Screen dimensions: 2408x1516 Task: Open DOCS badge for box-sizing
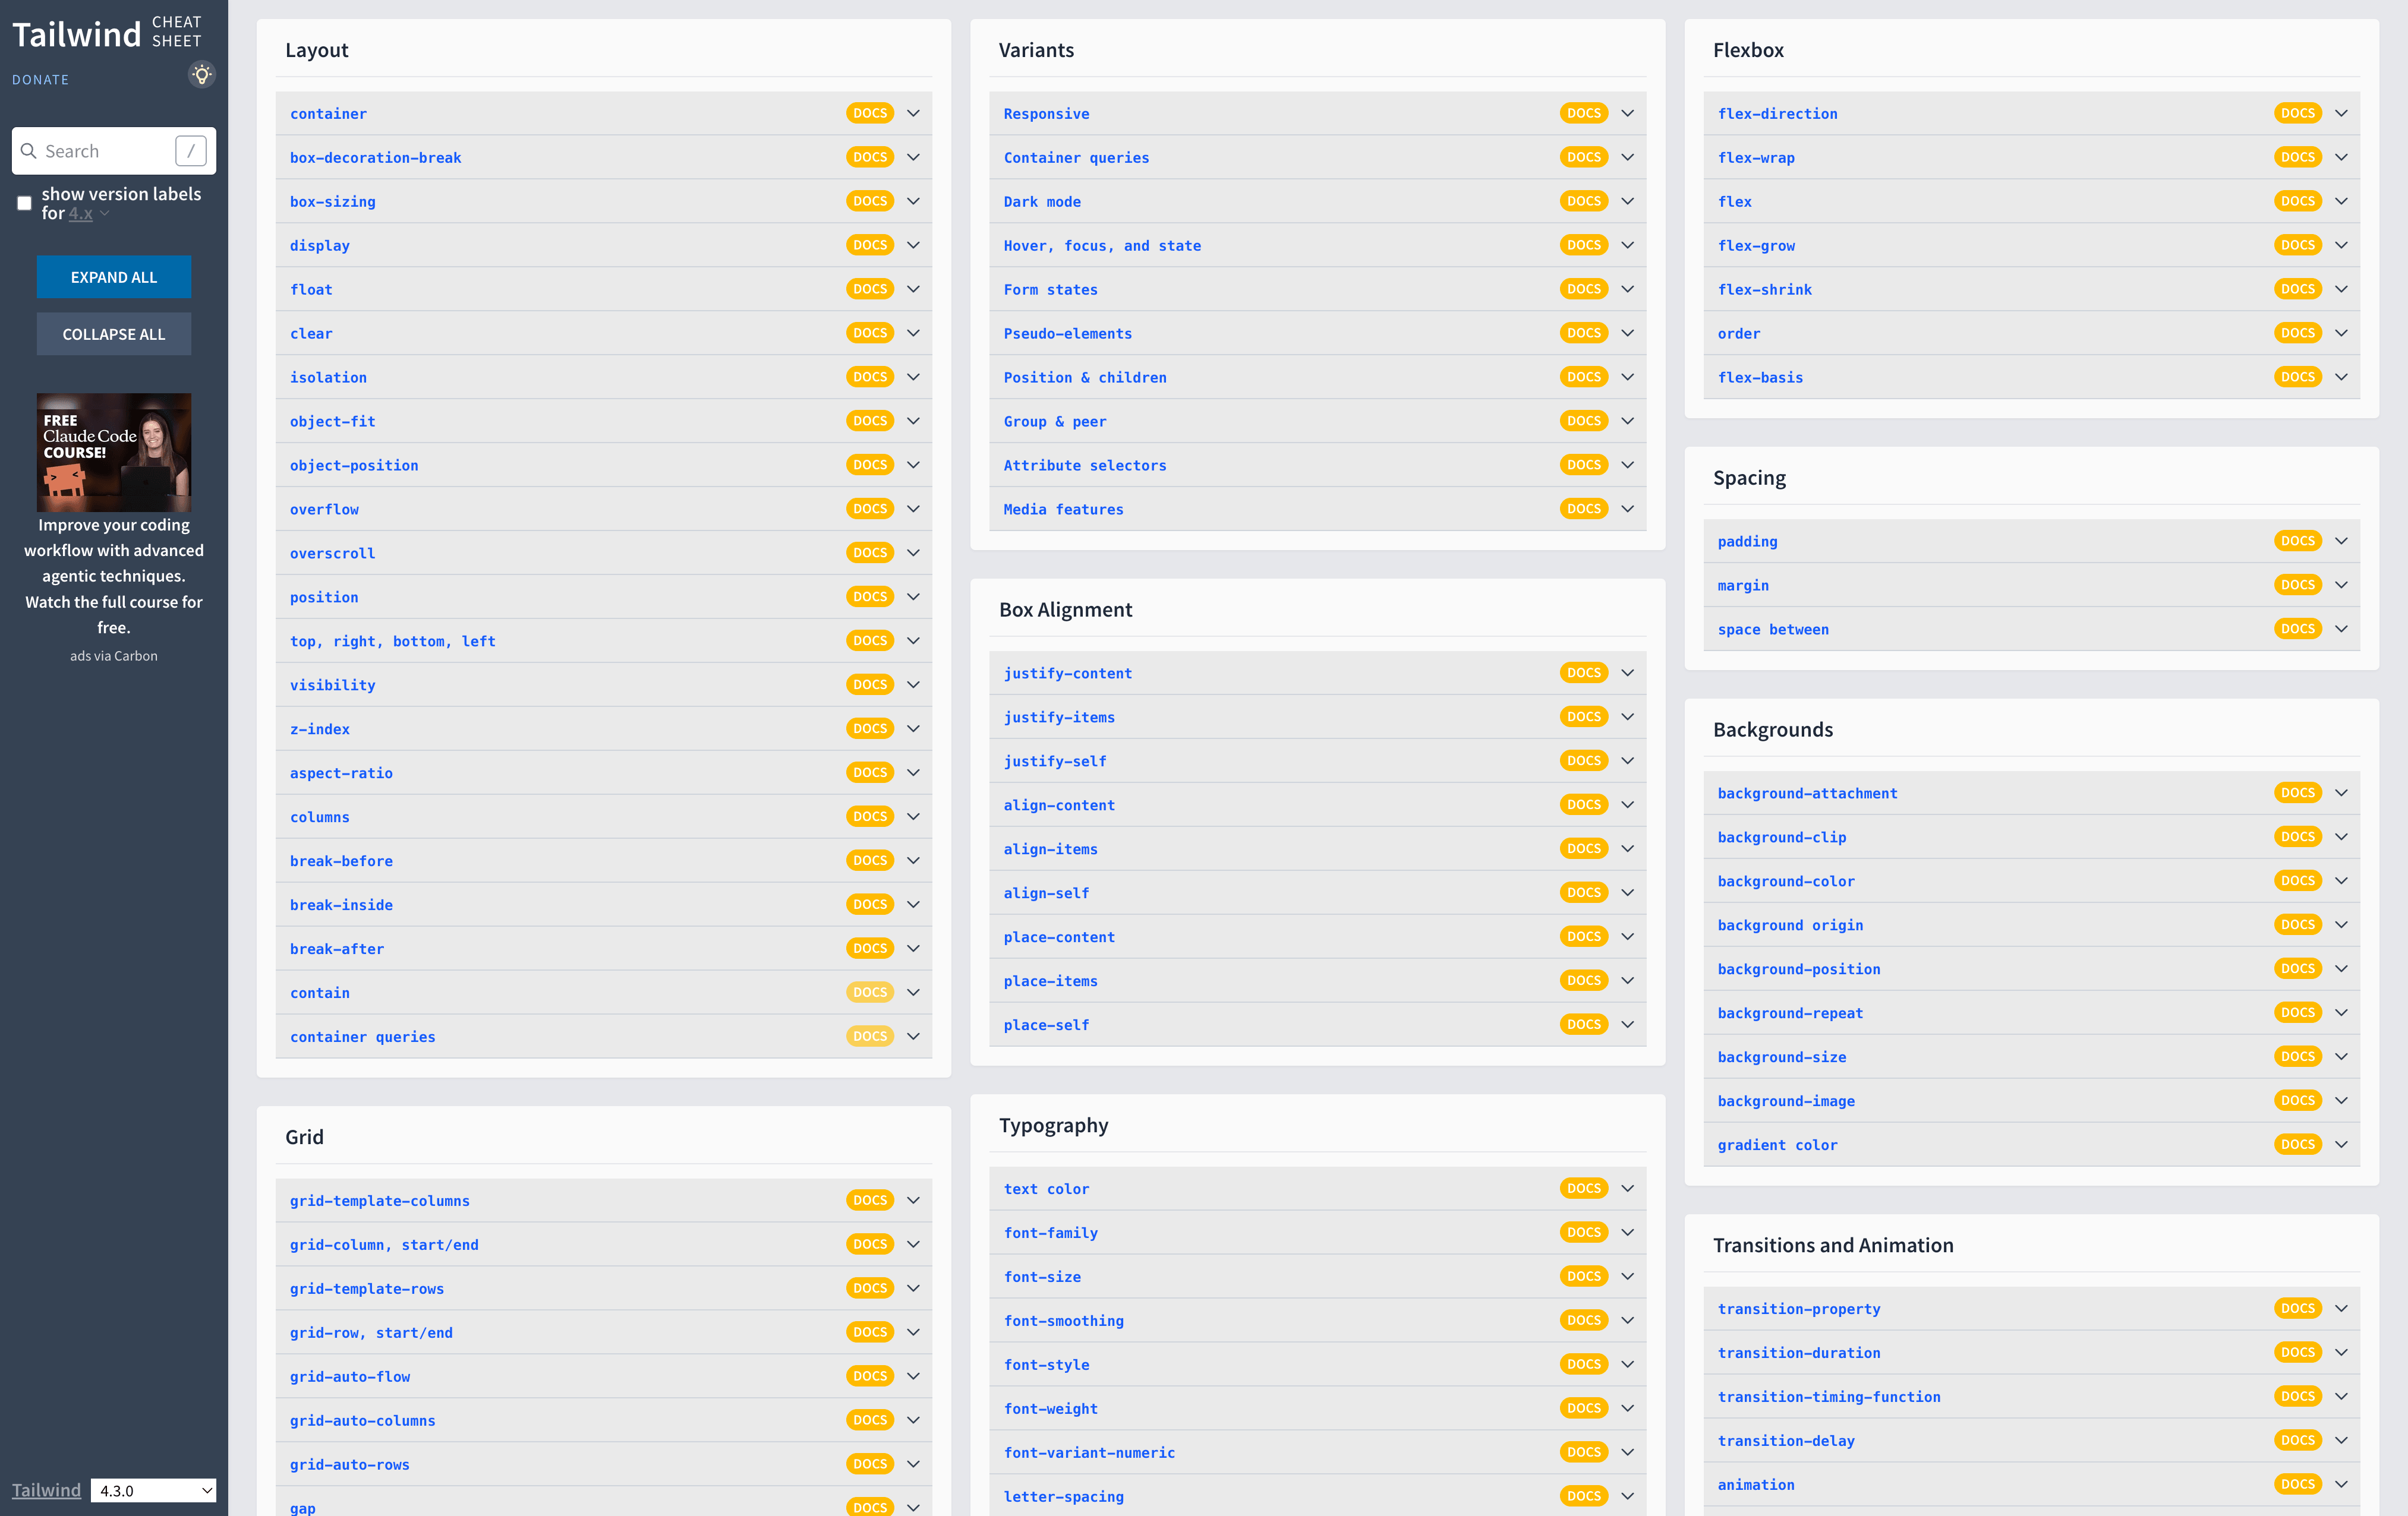click(869, 201)
